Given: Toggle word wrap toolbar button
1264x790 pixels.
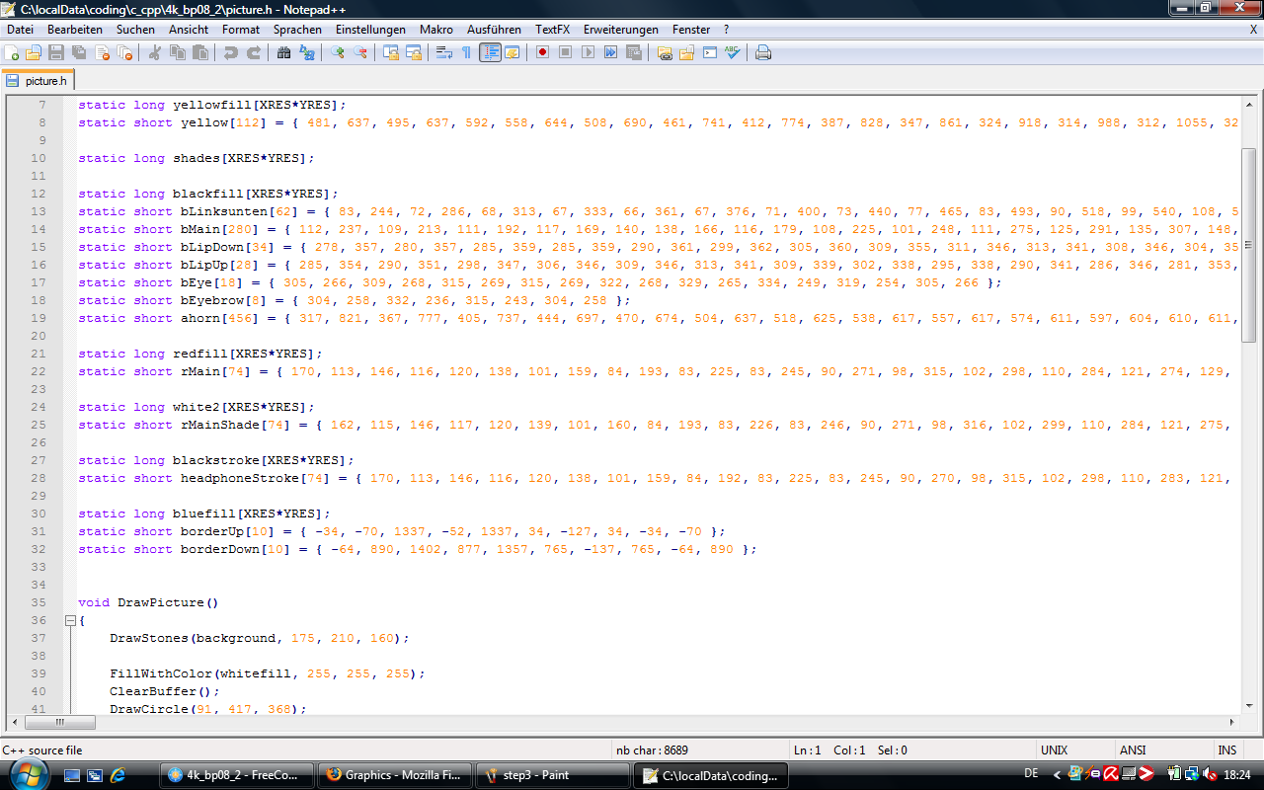Looking at the screenshot, I should [x=443, y=52].
